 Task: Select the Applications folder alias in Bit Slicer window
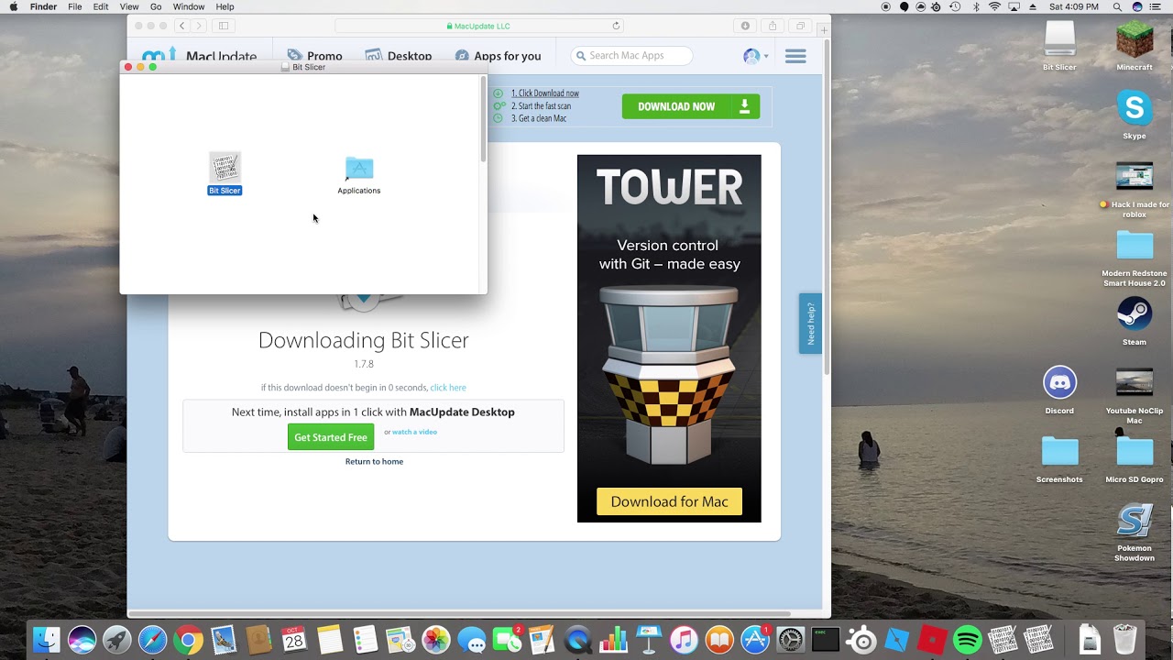click(x=359, y=169)
